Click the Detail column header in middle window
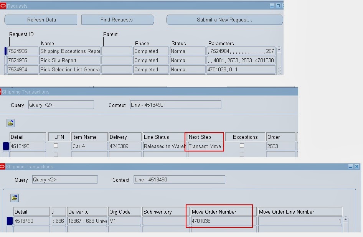 click(x=28, y=137)
